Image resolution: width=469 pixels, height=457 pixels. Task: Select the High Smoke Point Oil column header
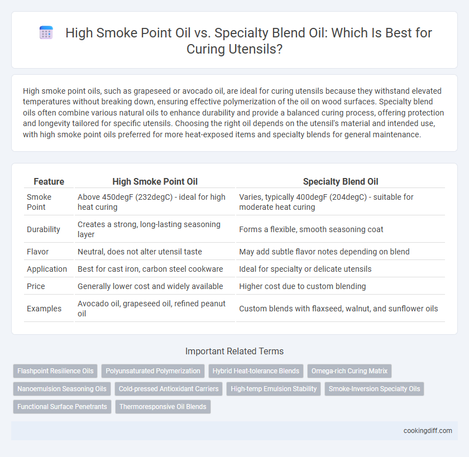coord(155,181)
